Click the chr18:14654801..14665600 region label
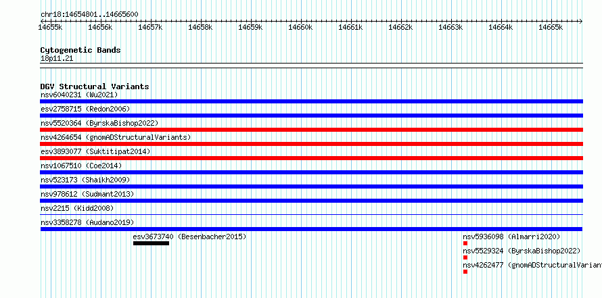This screenshot has width=602, height=298. click(x=89, y=15)
